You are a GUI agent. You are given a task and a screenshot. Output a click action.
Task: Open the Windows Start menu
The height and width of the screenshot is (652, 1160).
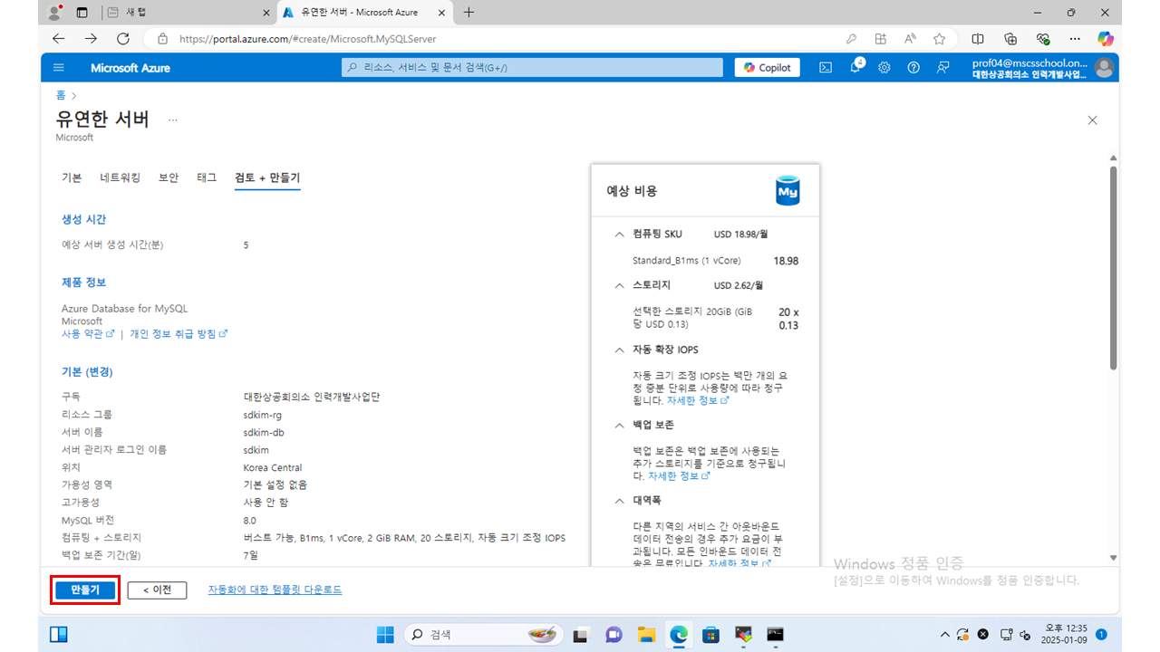(385, 635)
